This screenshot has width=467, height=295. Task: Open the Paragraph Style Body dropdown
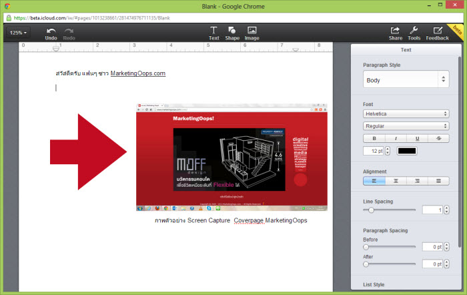pyautogui.click(x=406, y=79)
